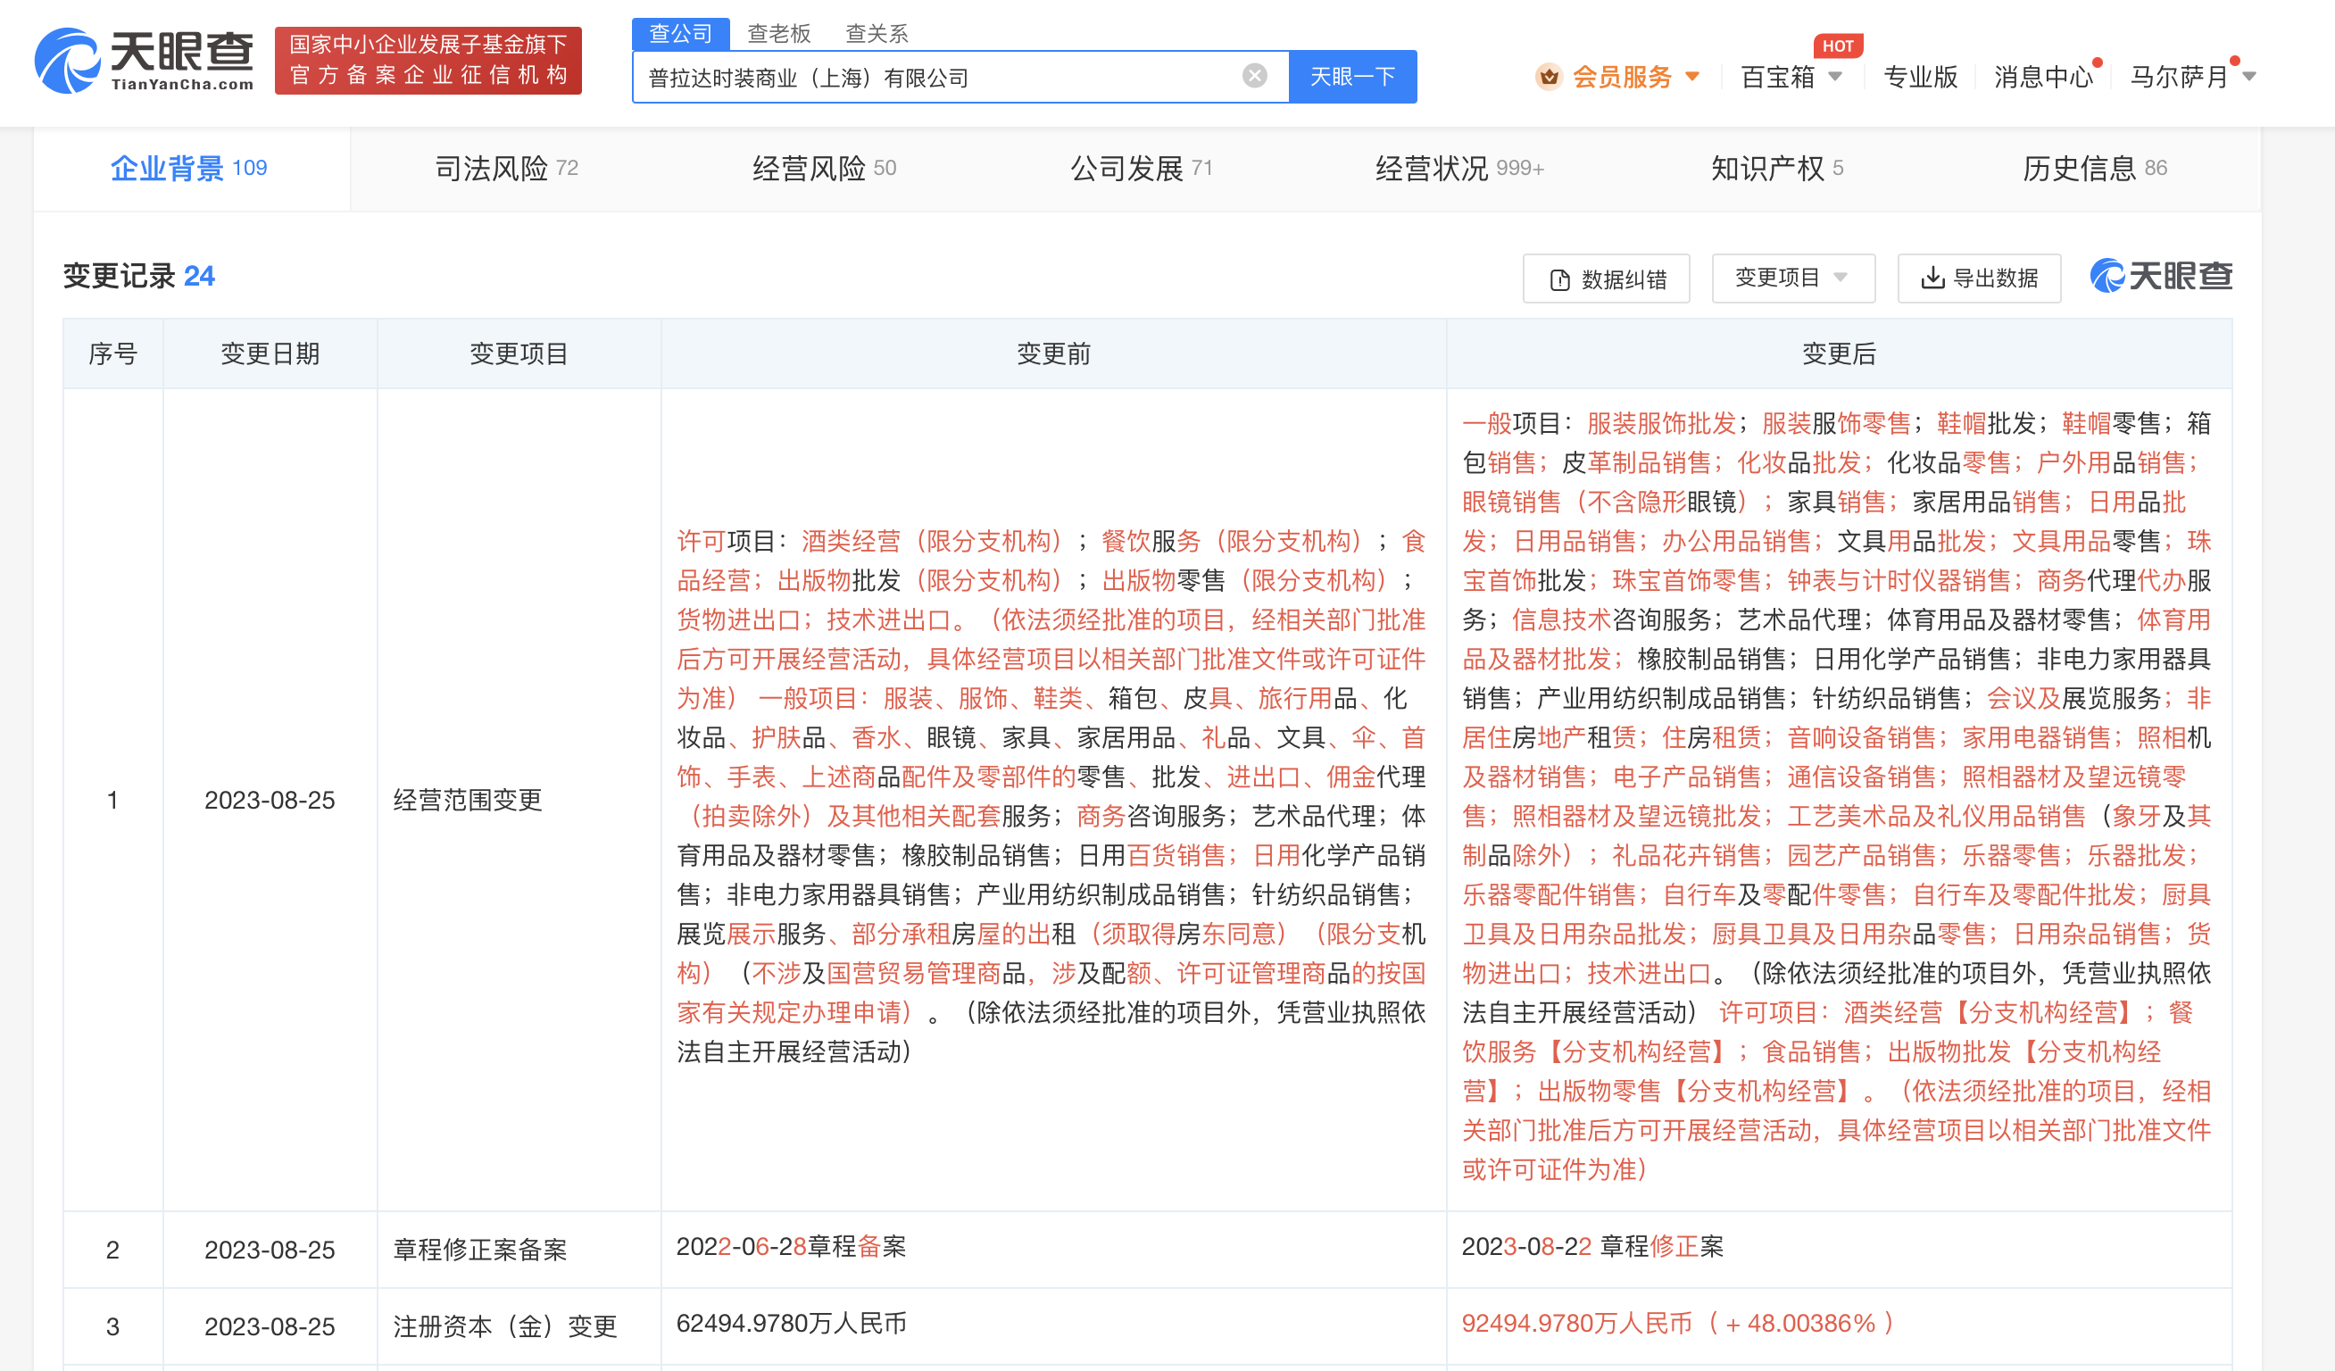Click the date 2023-08-25 in row 1

(270, 800)
